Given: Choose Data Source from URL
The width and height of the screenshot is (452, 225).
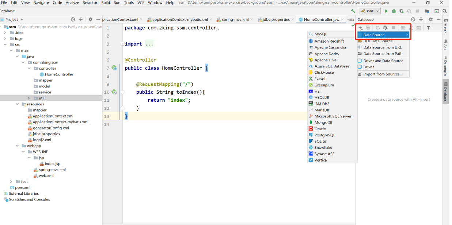Looking at the screenshot, I should click(x=383, y=47).
